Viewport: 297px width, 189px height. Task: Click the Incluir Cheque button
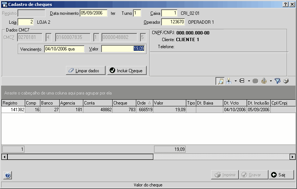click(127, 70)
